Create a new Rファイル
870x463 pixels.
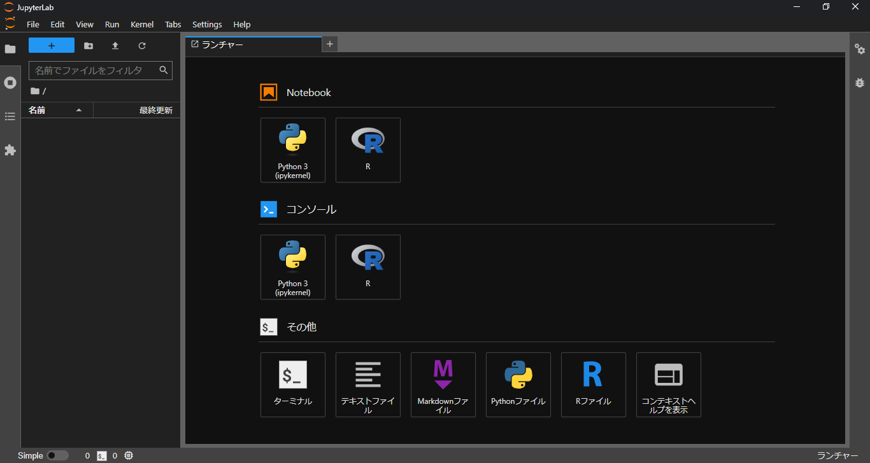(x=594, y=385)
